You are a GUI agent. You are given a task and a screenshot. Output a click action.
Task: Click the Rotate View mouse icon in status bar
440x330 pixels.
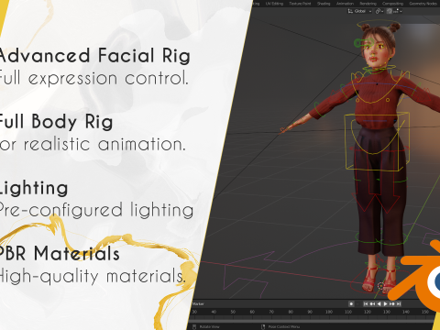point(194,326)
